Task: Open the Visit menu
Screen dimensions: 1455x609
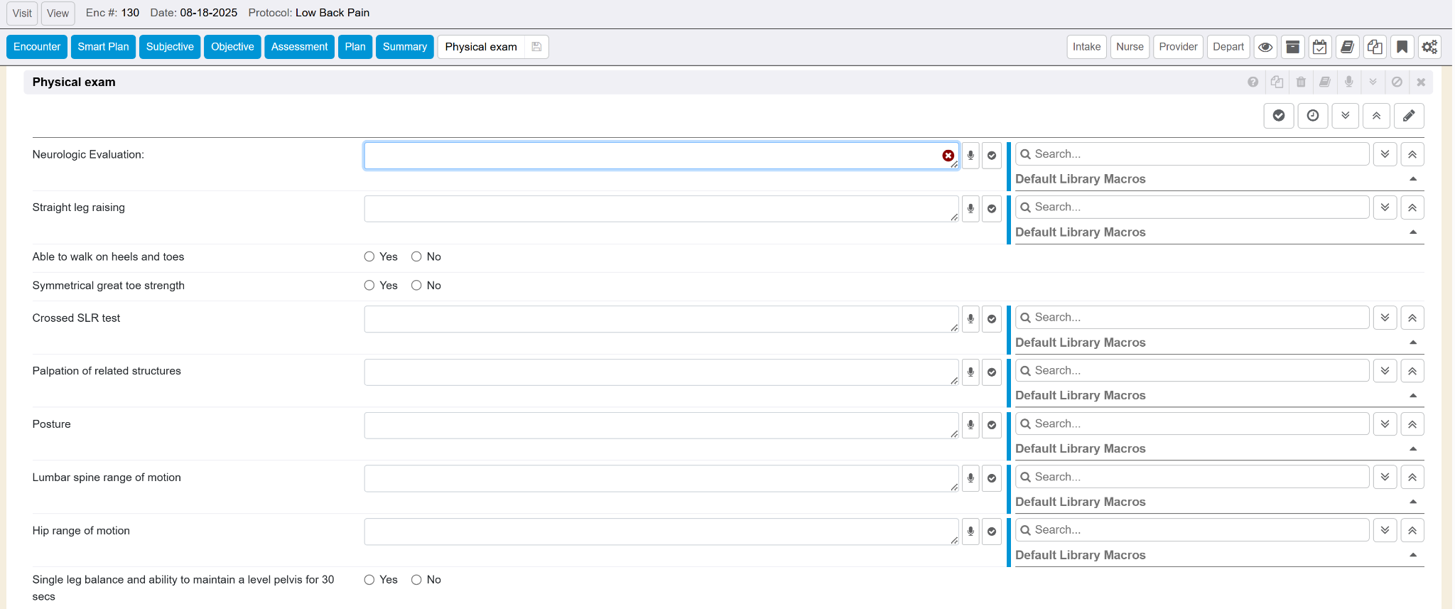Action: (x=22, y=13)
